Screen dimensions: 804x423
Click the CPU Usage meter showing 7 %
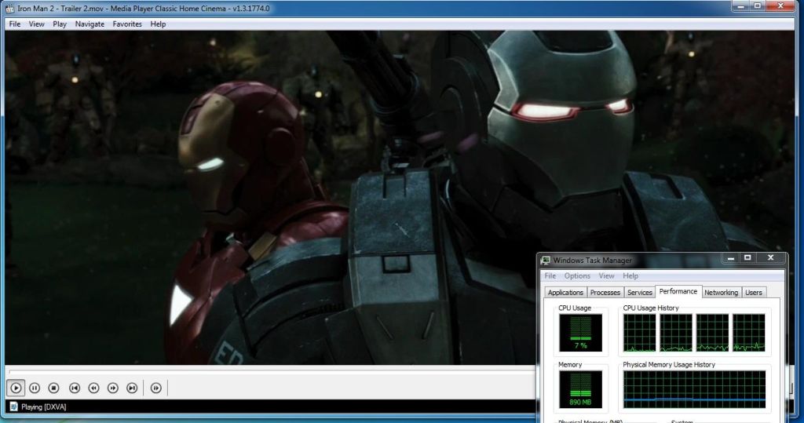(580, 334)
